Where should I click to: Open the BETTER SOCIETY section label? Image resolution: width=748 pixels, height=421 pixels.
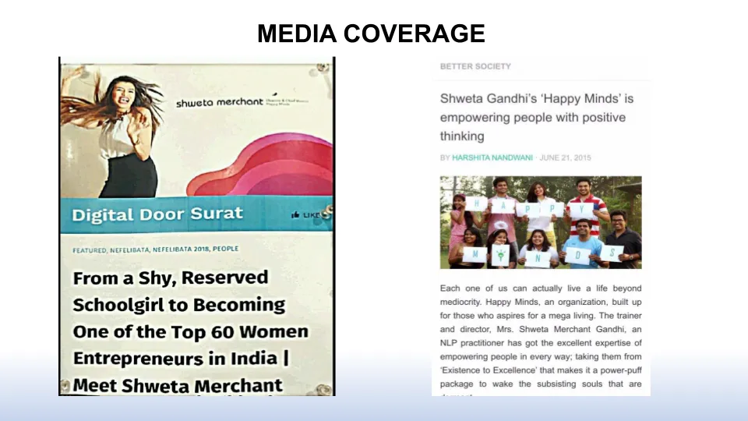click(x=475, y=66)
